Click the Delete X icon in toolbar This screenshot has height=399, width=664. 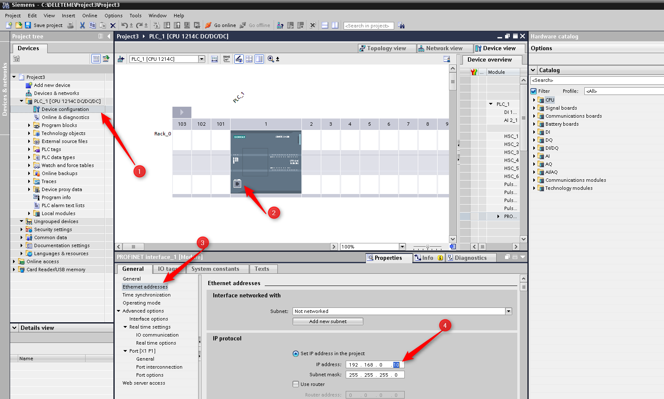(x=113, y=25)
